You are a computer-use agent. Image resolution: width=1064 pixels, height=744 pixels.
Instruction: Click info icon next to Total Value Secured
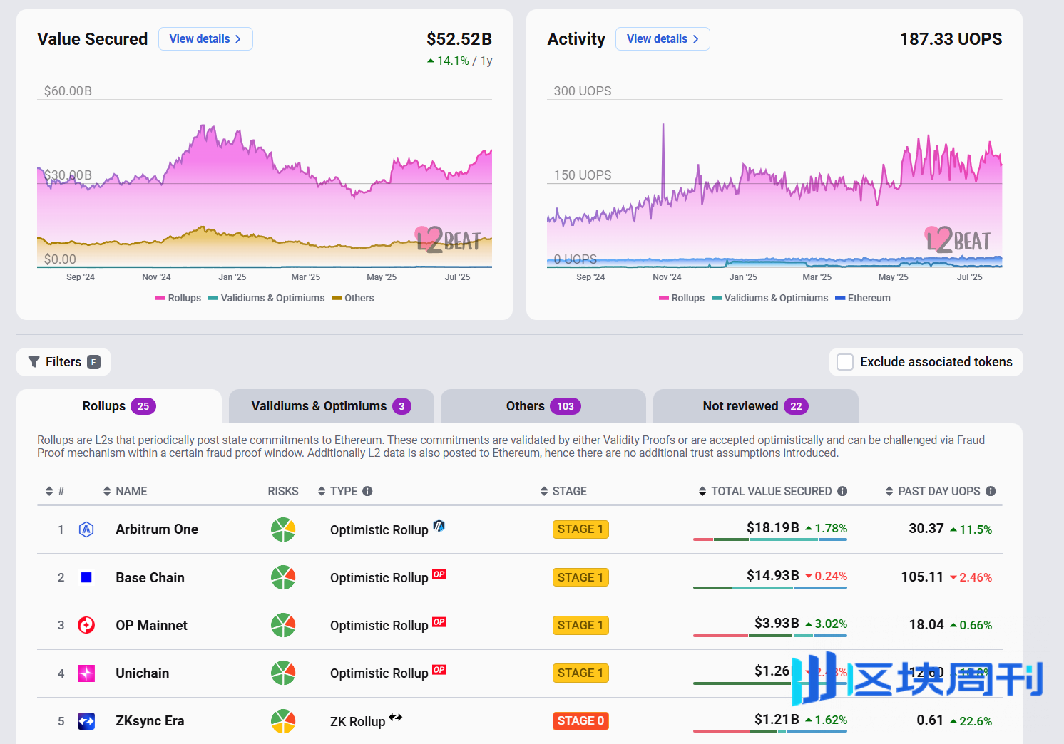pyautogui.click(x=842, y=491)
